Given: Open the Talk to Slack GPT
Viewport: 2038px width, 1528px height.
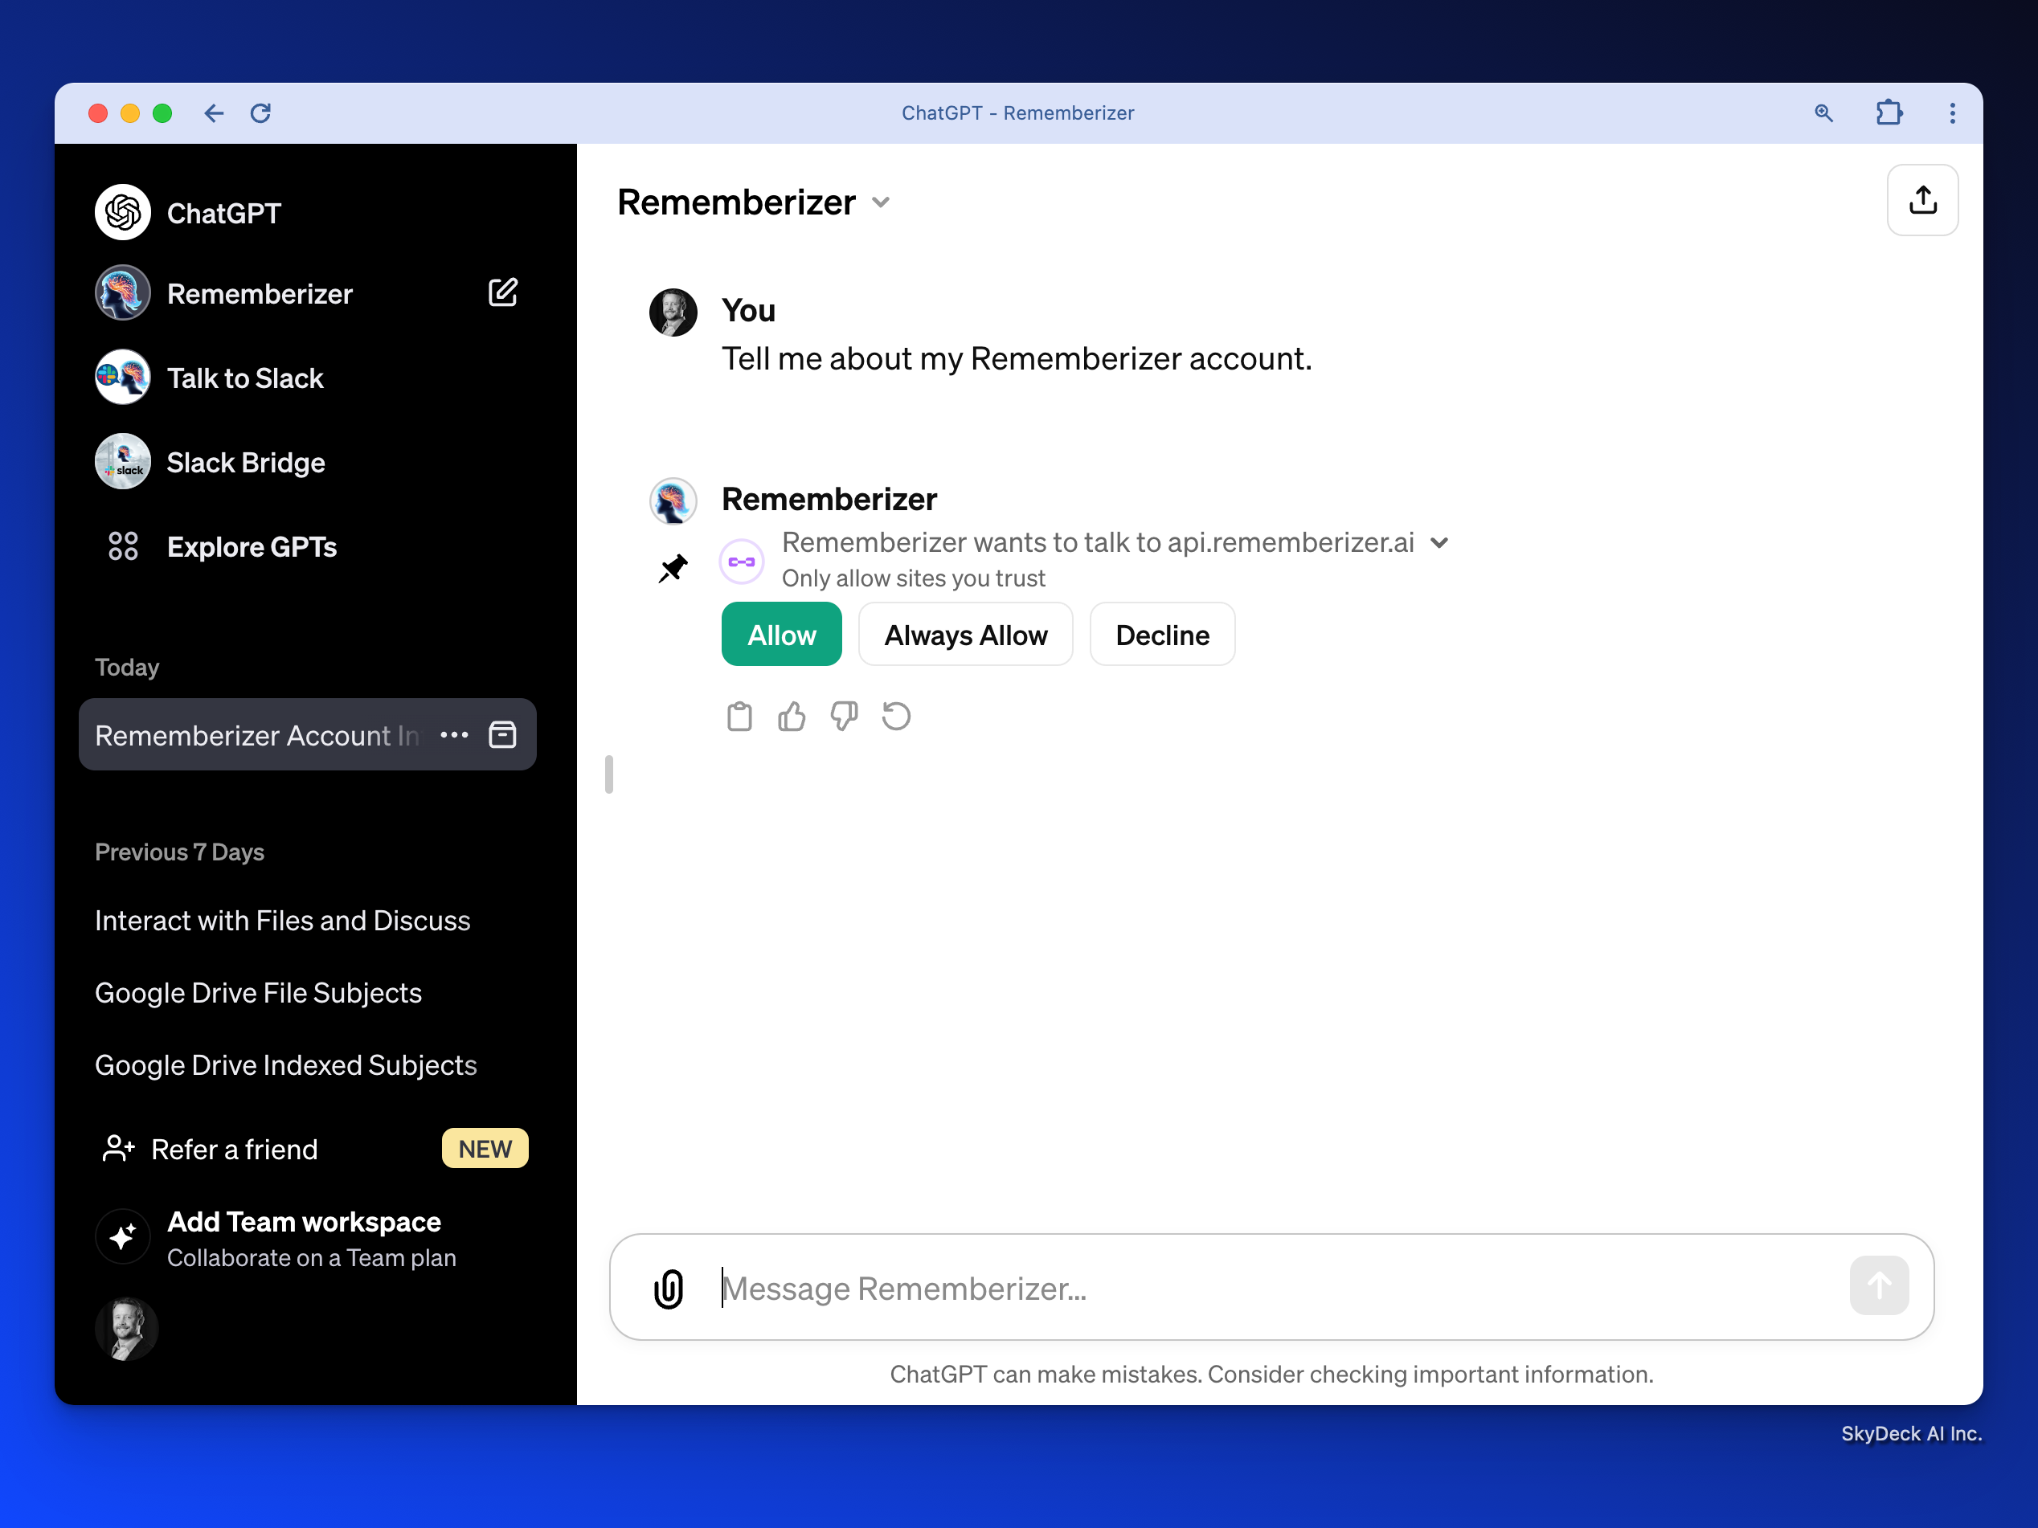Looking at the screenshot, I should [x=245, y=378].
